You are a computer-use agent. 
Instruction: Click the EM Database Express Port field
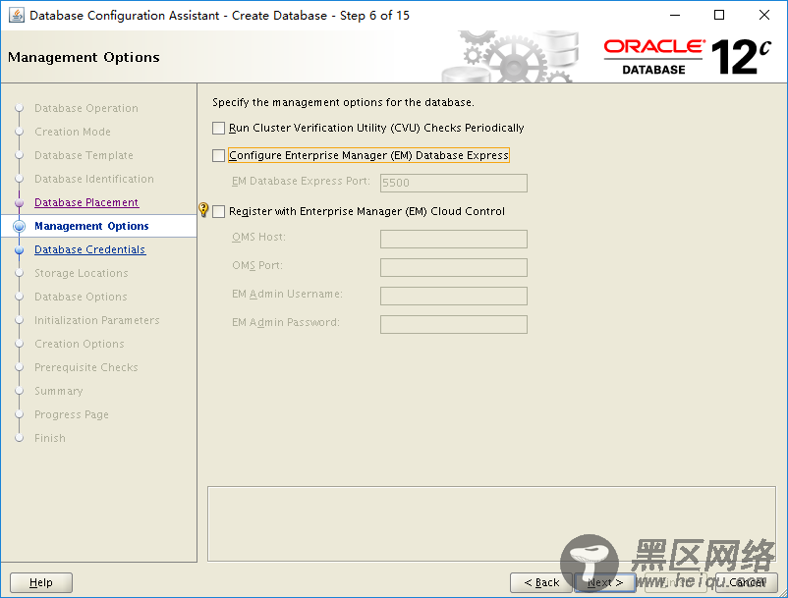(454, 183)
